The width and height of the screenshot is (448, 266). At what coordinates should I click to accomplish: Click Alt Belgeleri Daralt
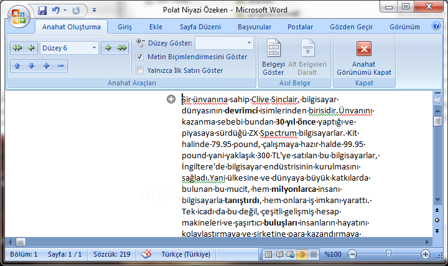coord(307,57)
